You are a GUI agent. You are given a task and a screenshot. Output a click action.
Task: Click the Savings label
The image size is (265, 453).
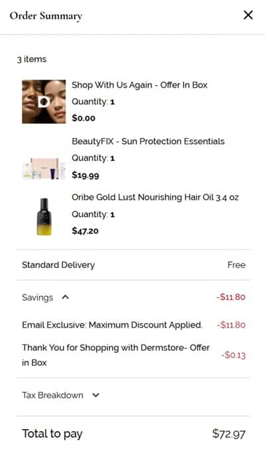pyautogui.click(x=38, y=297)
